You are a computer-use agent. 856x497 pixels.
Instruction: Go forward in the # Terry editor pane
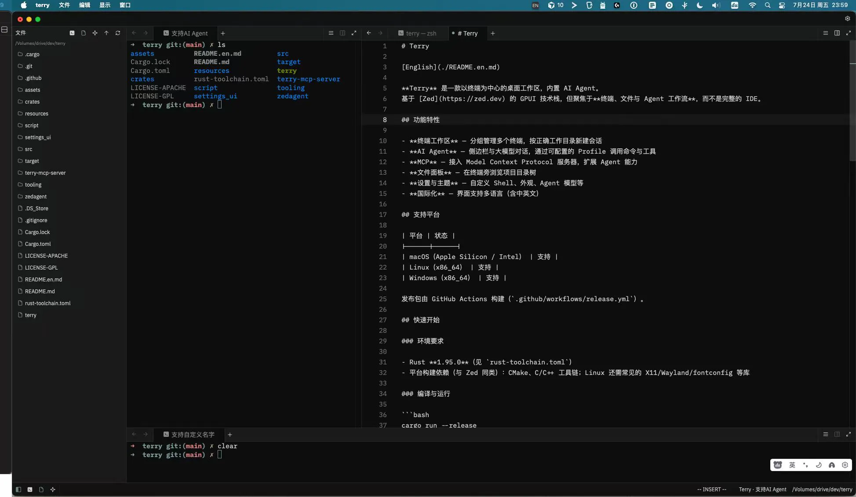(x=380, y=33)
